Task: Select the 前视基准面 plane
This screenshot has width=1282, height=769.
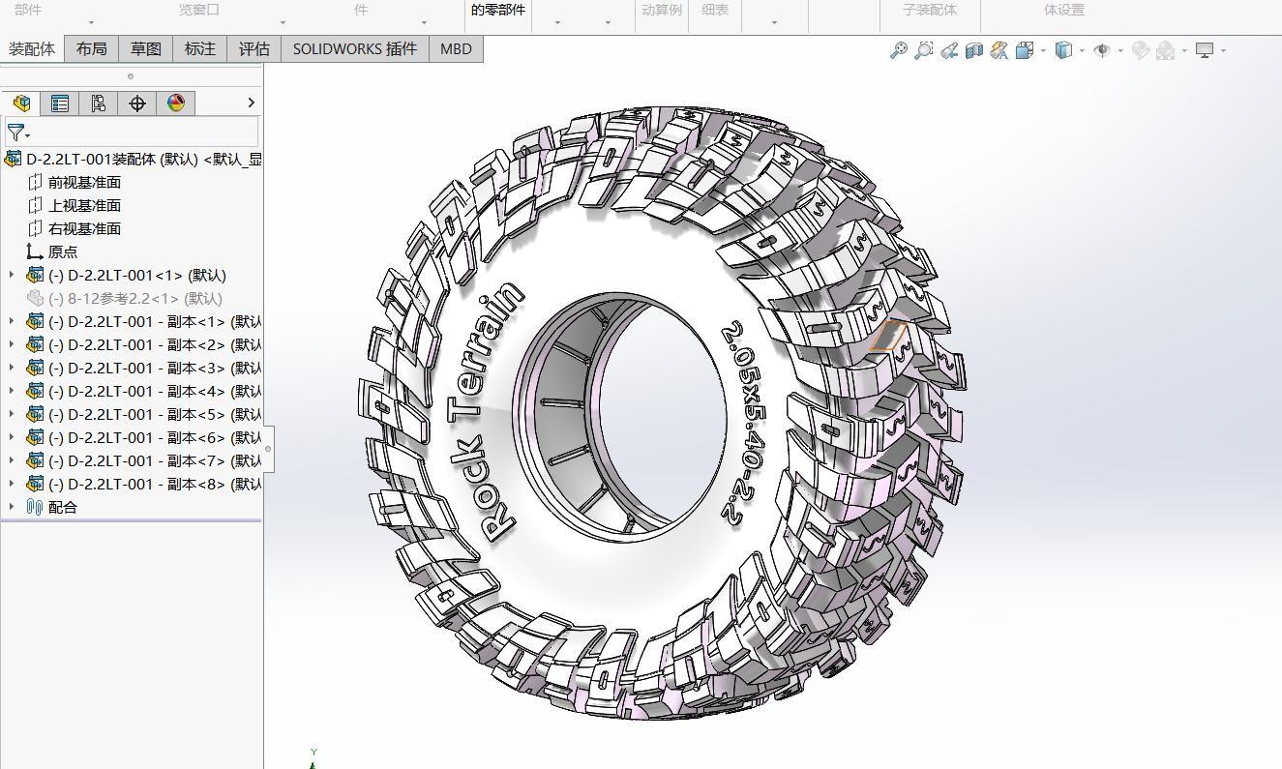Action: (84, 182)
